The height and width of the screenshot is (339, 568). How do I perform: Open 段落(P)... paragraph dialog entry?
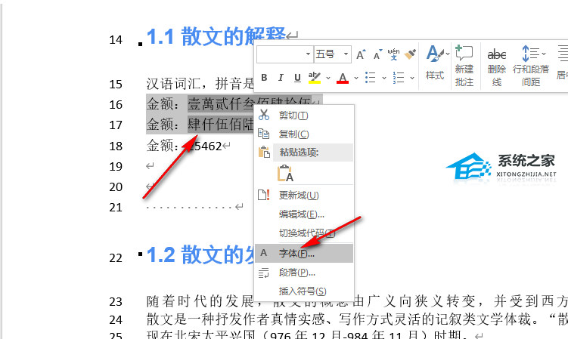coord(304,273)
